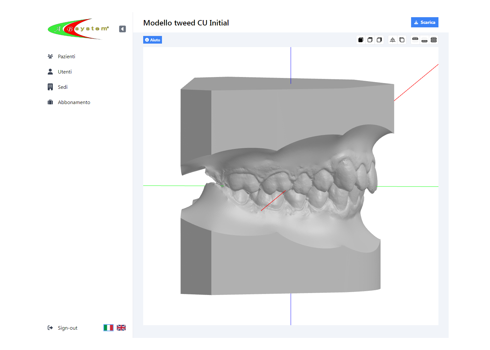Image resolution: width=490 pixels, height=350 pixels.
Task: Show both teeth arches together
Action: click(x=434, y=40)
